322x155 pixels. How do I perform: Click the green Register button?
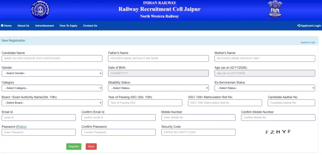[74, 147]
